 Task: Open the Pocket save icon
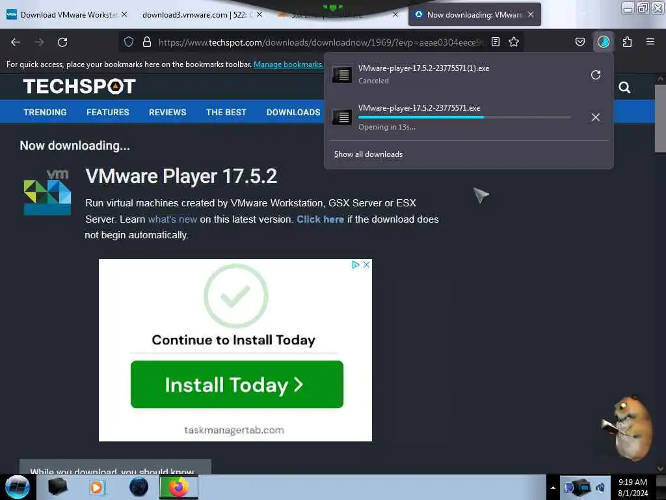(x=580, y=42)
